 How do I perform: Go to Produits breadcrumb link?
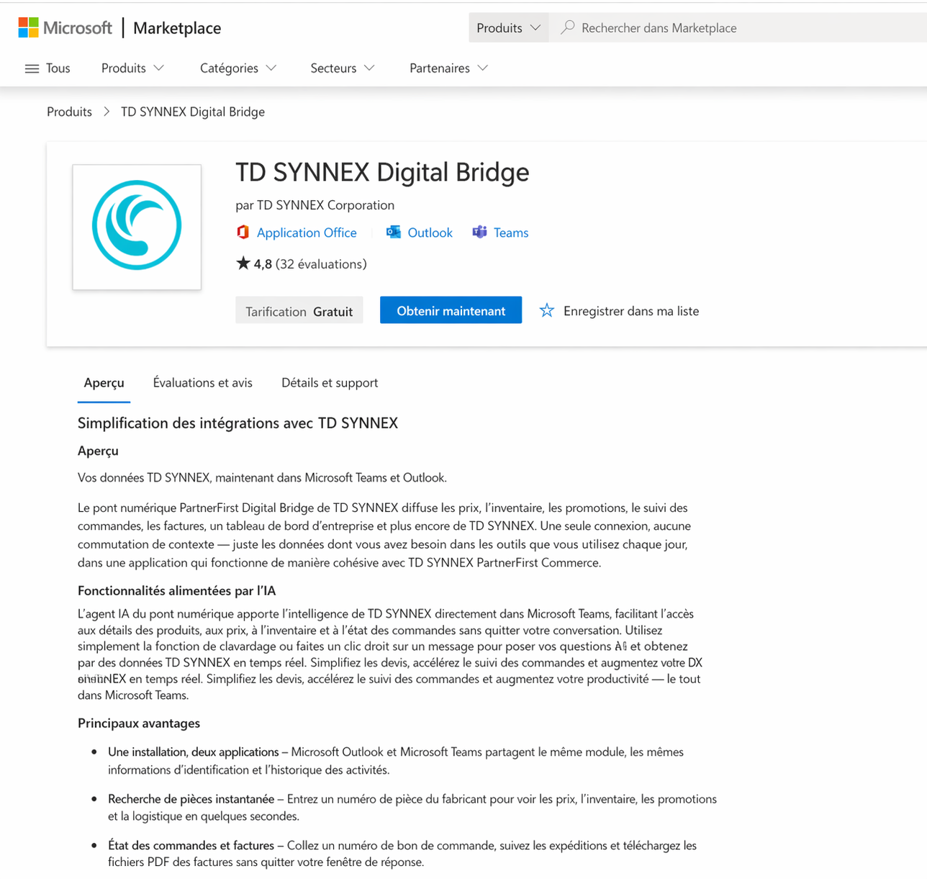pyautogui.click(x=69, y=112)
